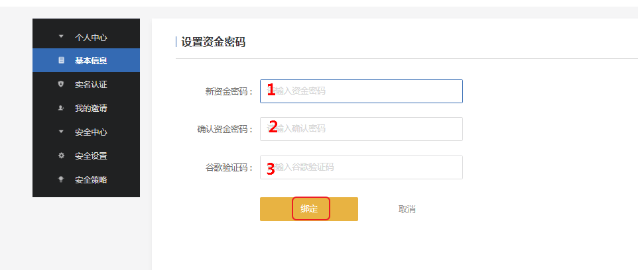Click the 我的邀请 person icon

pyautogui.click(x=62, y=108)
